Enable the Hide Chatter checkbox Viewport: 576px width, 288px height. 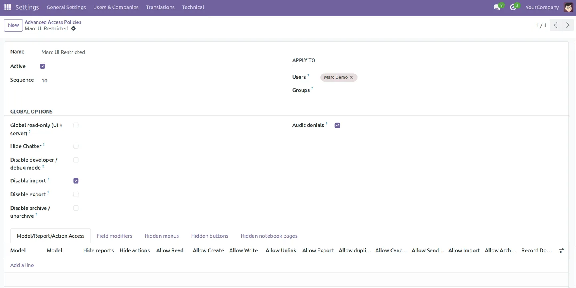click(76, 146)
